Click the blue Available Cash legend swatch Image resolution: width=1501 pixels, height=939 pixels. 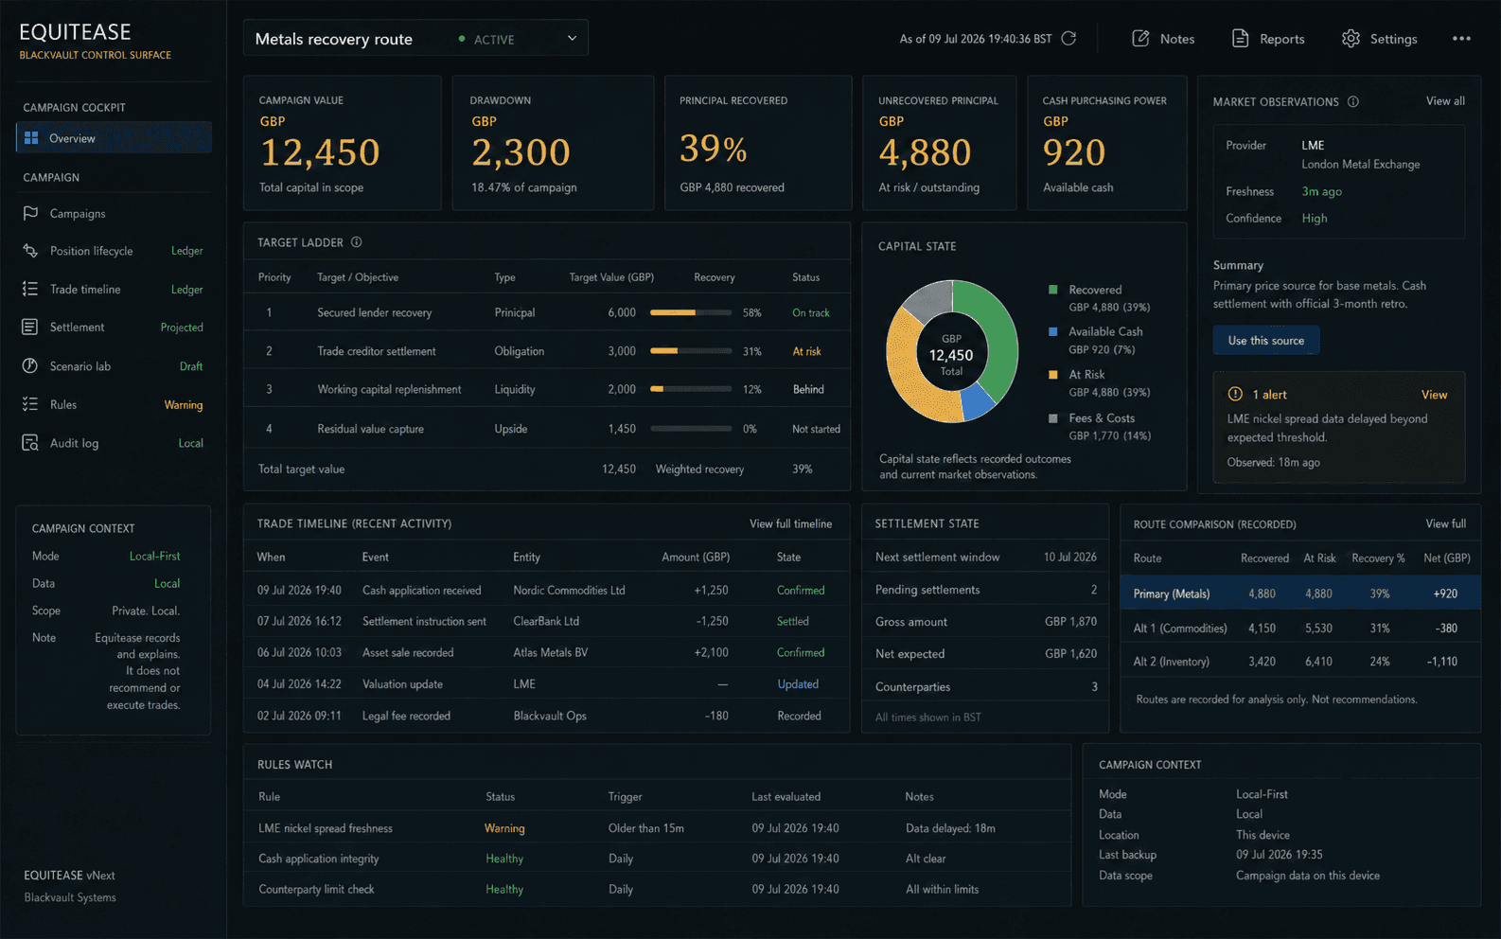(x=1053, y=331)
